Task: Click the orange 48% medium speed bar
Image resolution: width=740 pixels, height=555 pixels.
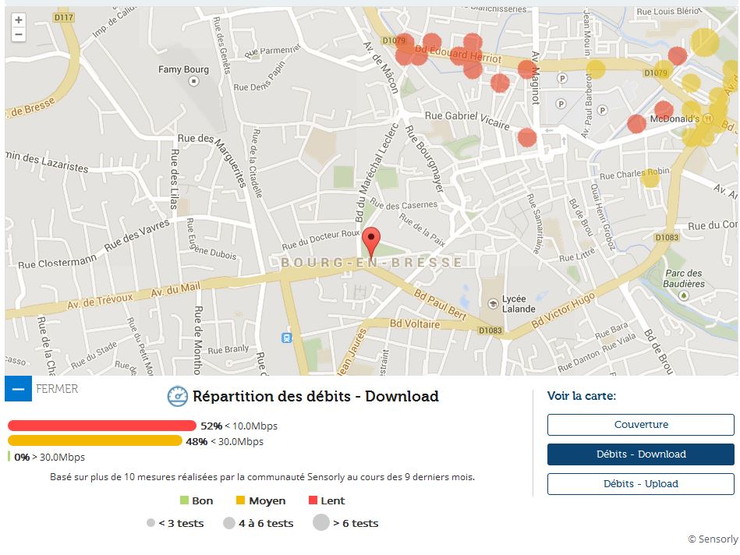Action: coord(95,441)
